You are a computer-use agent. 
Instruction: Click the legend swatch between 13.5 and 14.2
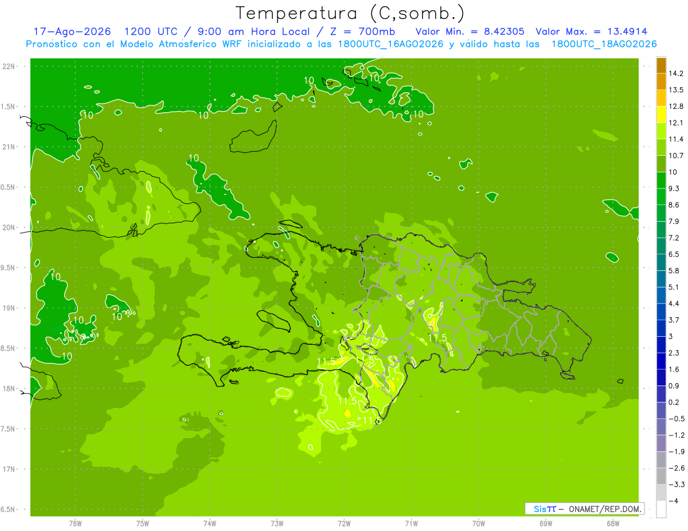pyautogui.click(x=661, y=81)
